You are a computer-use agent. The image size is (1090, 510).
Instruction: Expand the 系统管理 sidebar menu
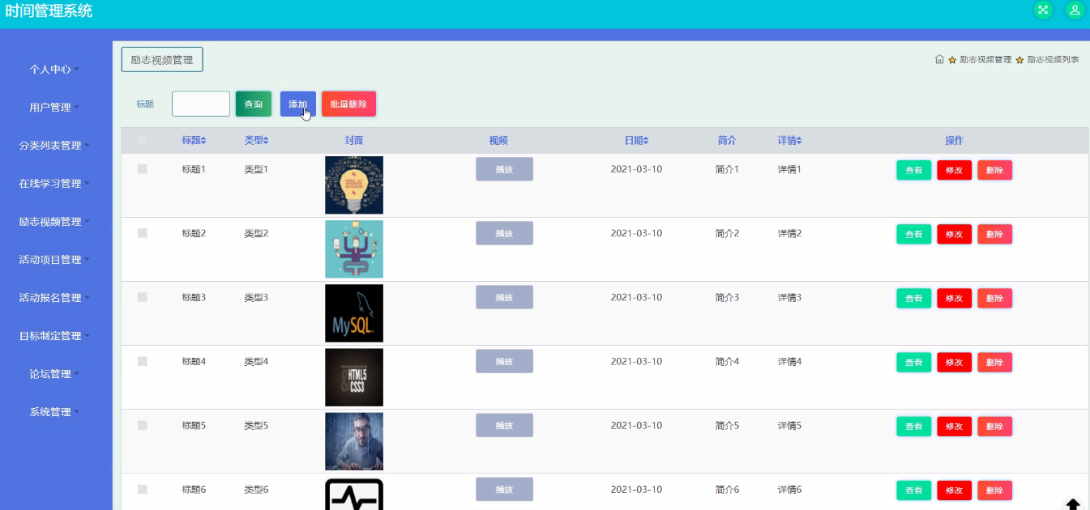[56, 412]
